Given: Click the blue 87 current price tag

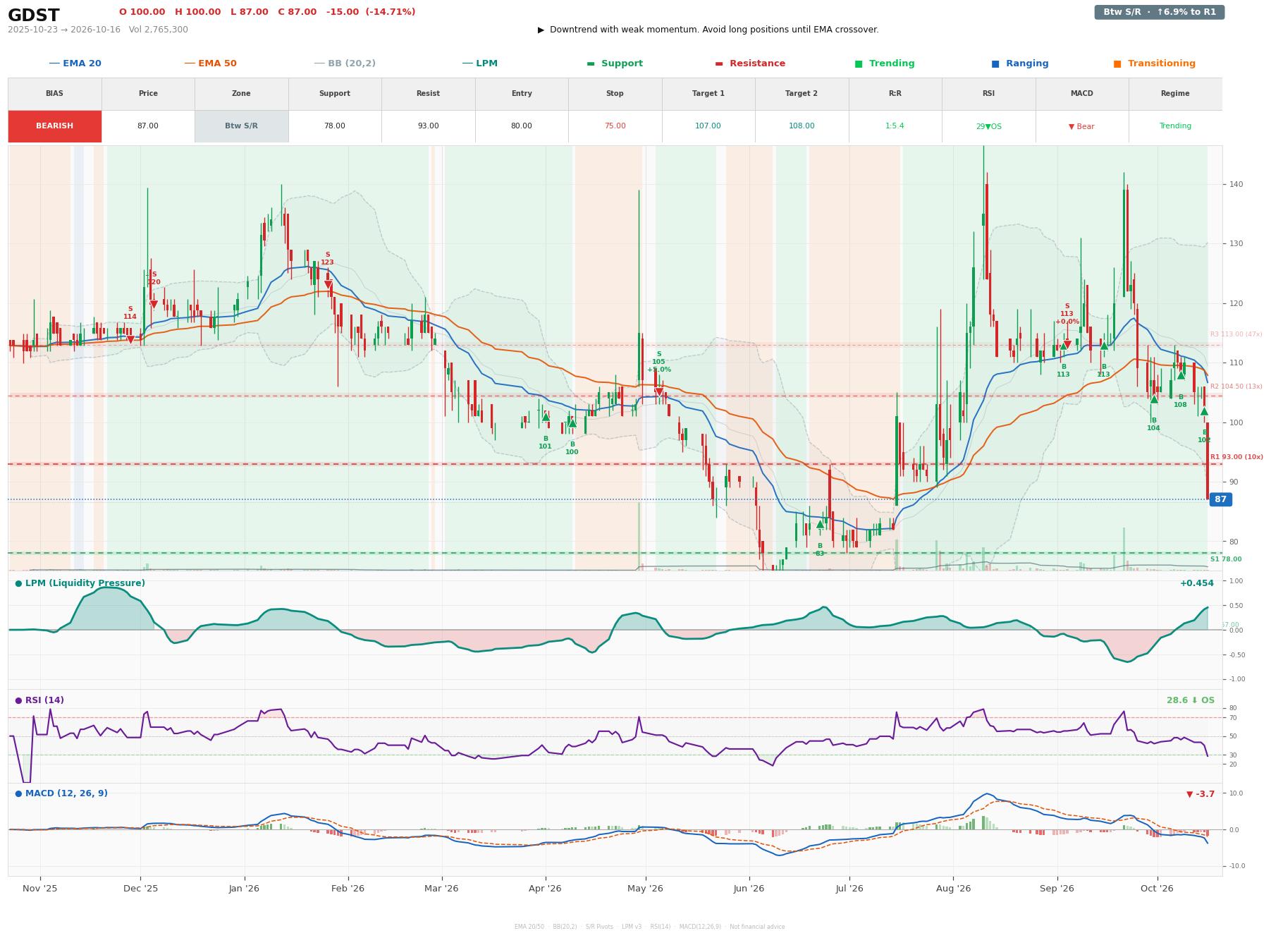Looking at the screenshot, I should [1220, 499].
